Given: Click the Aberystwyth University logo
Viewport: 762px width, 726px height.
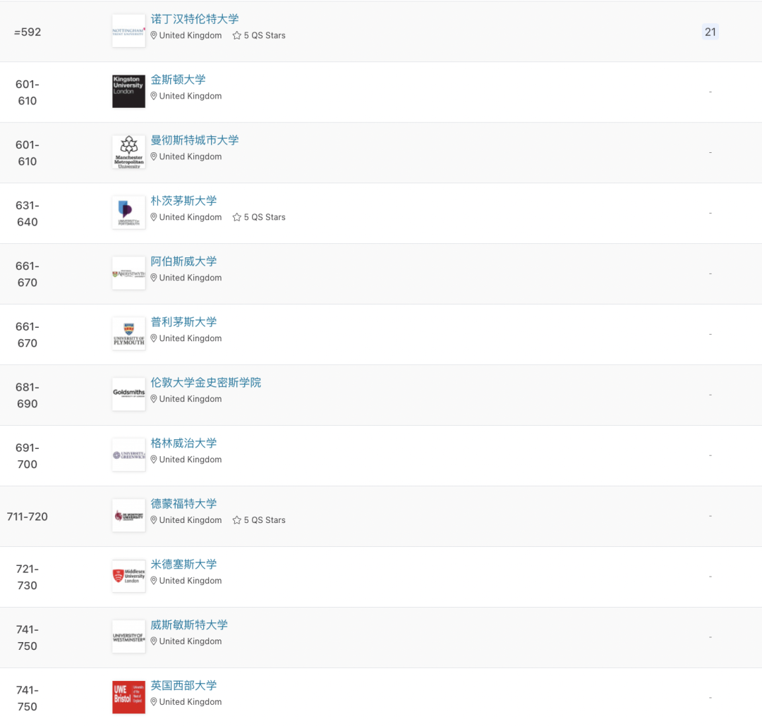Looking at the screenshot, I should pyautogui.click(x=129, y=273).
